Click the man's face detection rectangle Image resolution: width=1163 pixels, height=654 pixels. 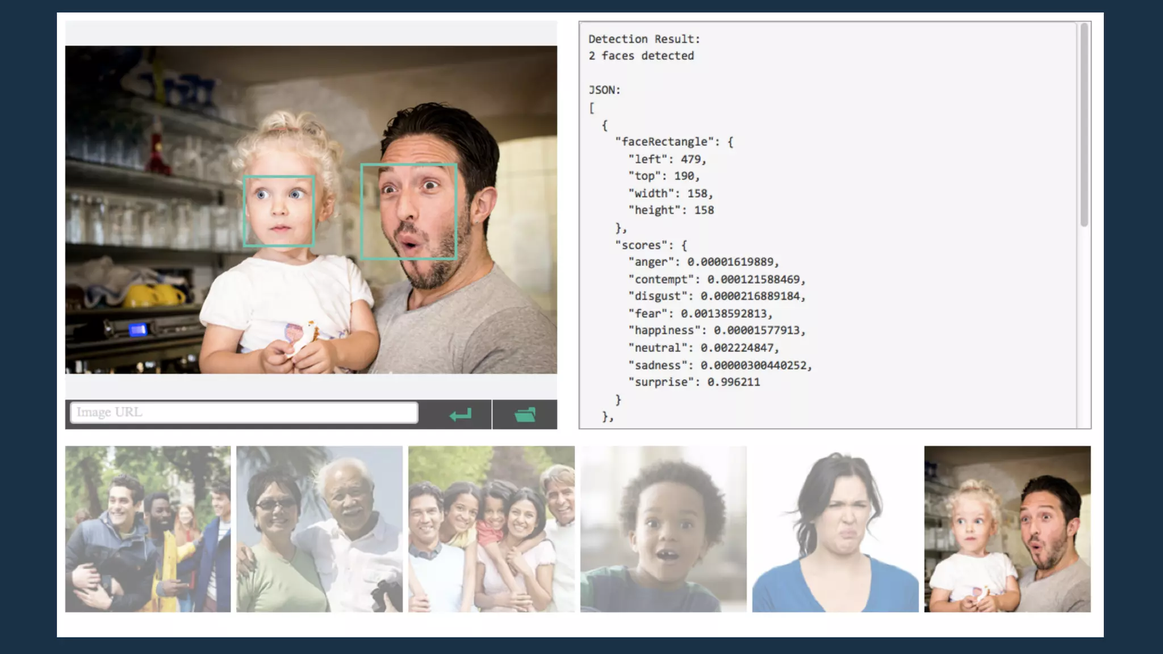click(x=409, y=211)
